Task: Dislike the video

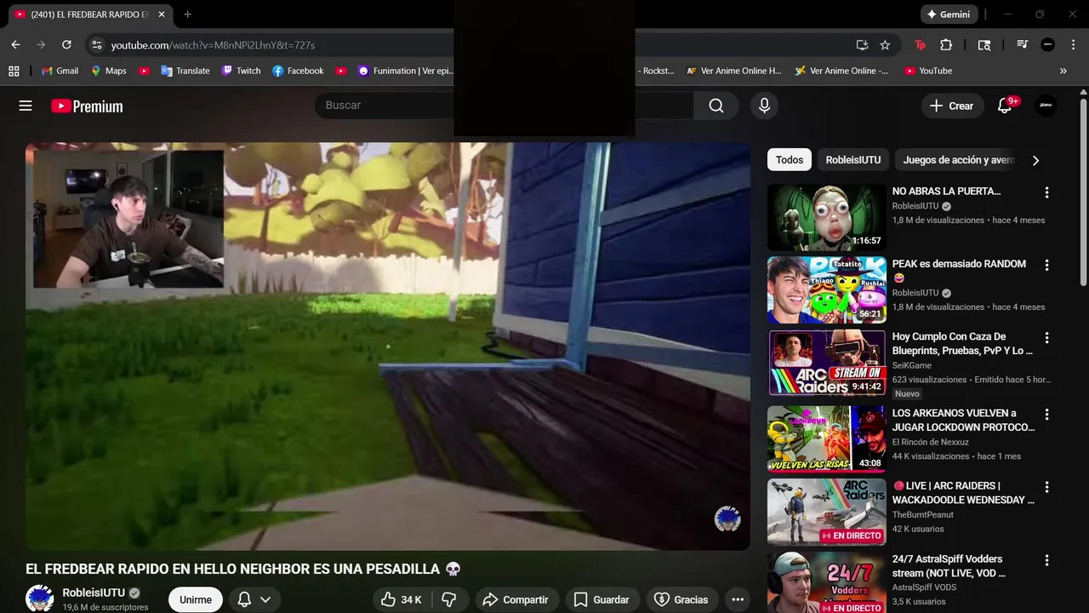Action: coord(449,599)
